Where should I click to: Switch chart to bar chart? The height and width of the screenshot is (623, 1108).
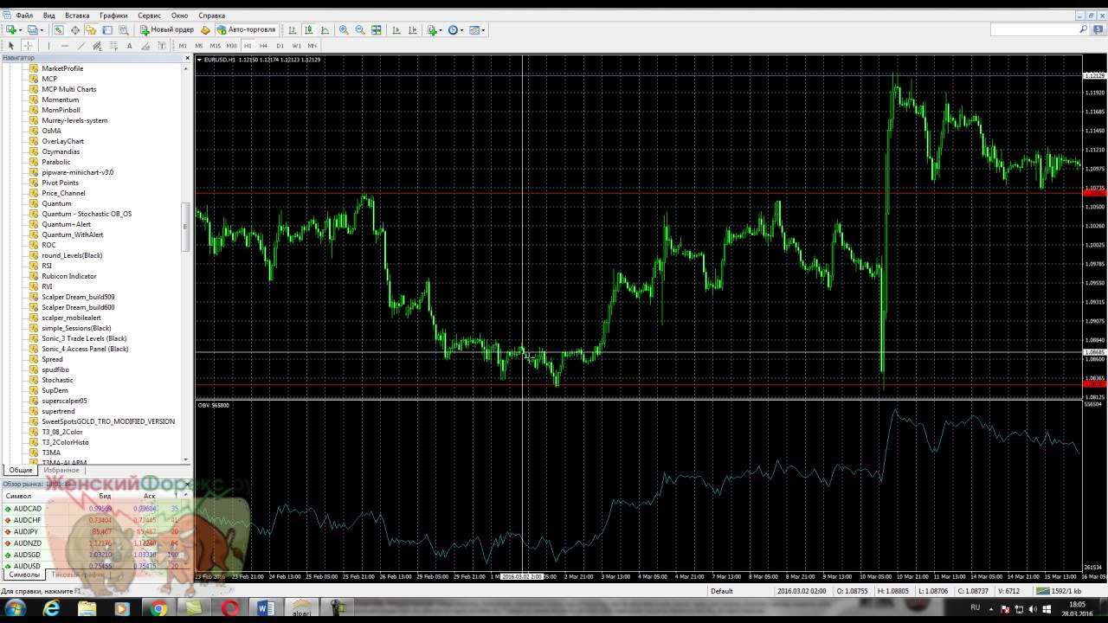(x=292, y=29)
